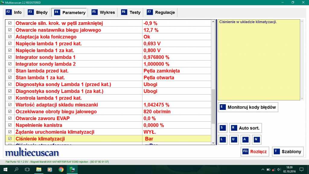Click the N shortcut button
The width and height of the screenshot is (309, 174).
coord(256,140)
